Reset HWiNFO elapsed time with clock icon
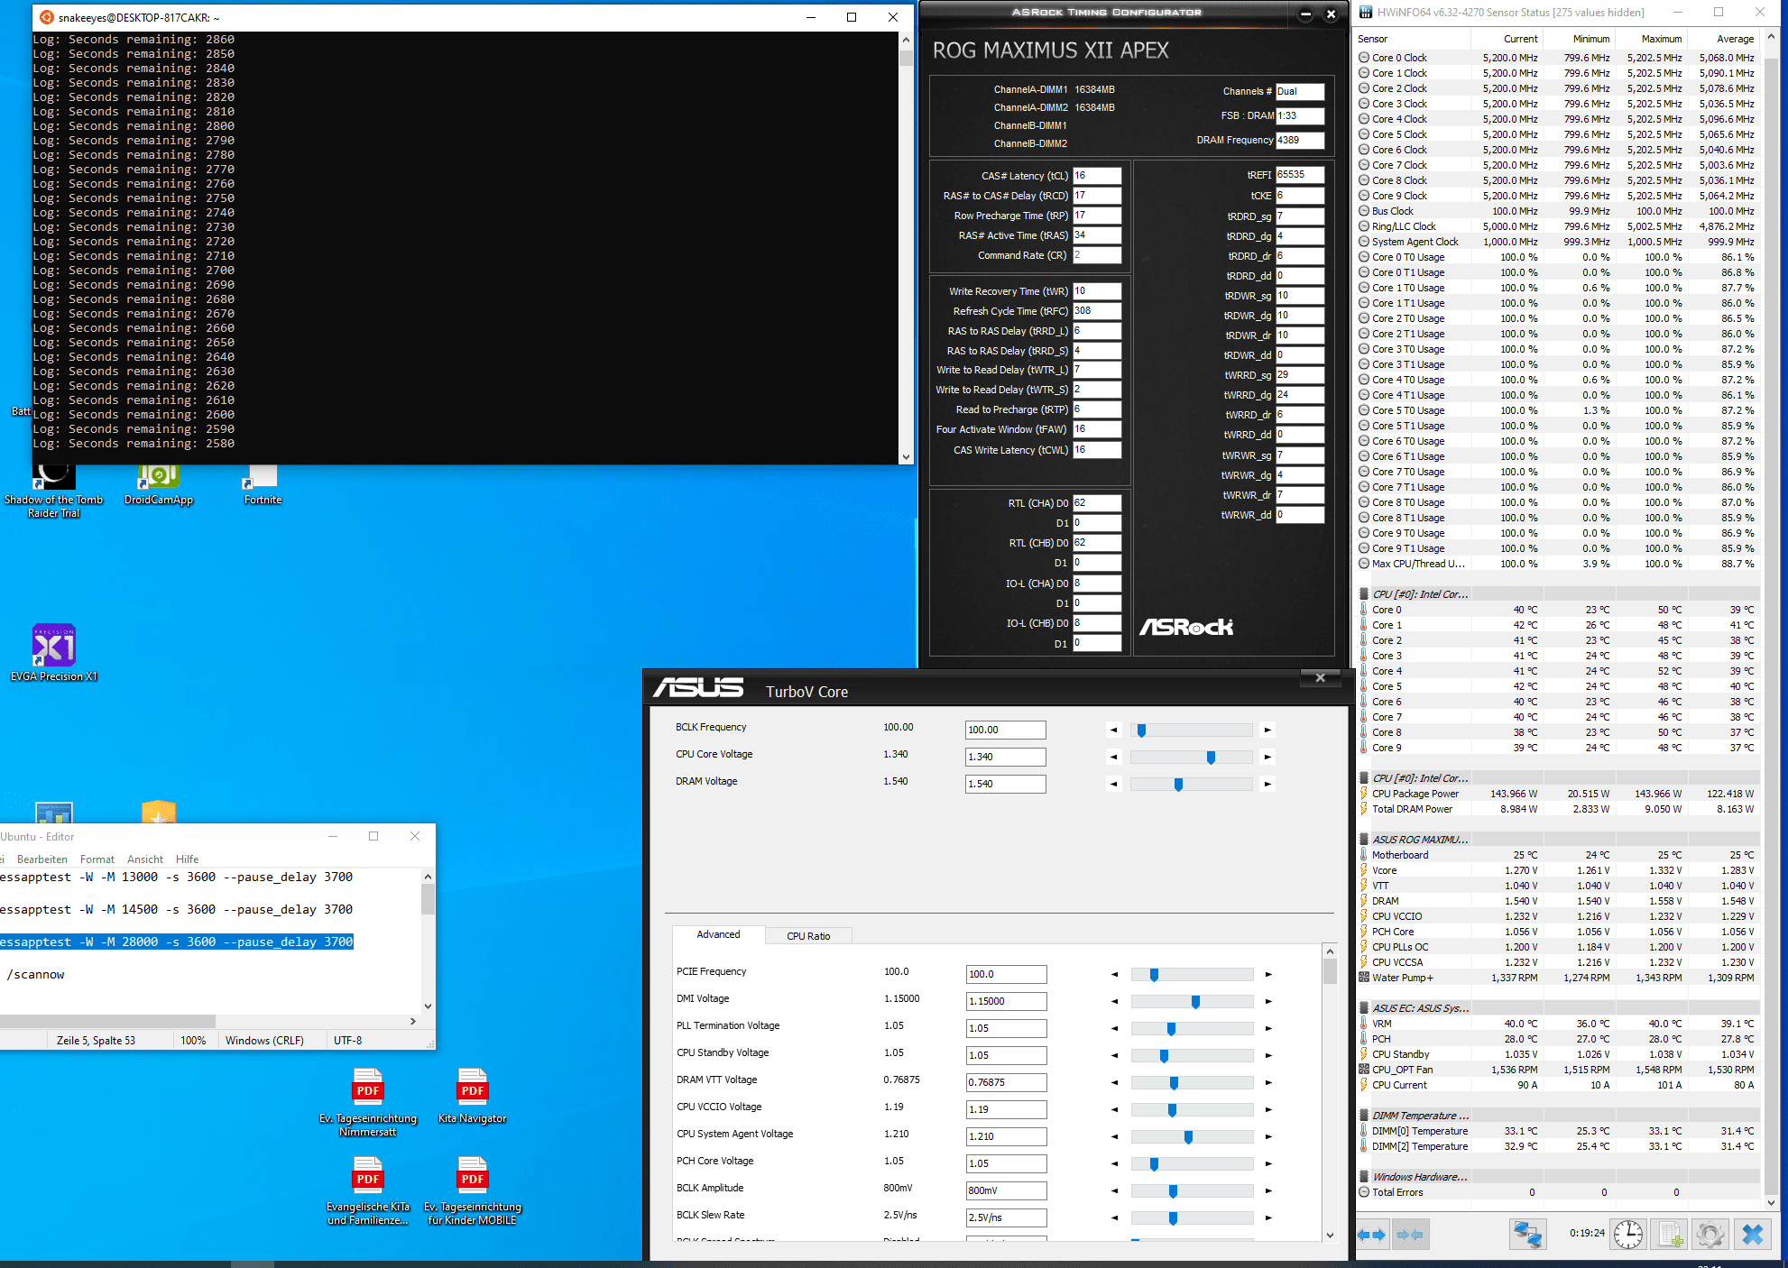1788x1268 pixels. (1627, 1235)
